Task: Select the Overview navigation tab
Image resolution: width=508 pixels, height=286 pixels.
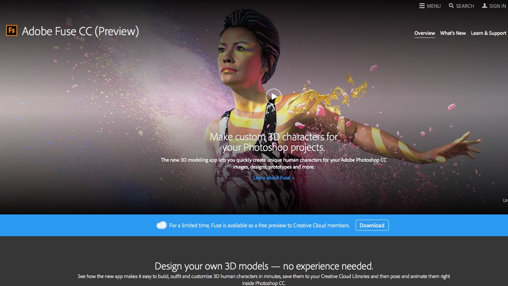Action: pos(424,33)
